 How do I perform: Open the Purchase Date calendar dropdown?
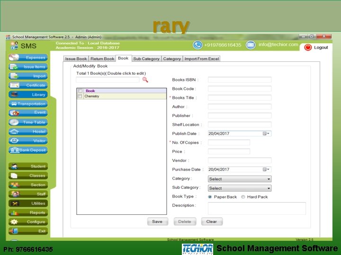coord(266,170)
